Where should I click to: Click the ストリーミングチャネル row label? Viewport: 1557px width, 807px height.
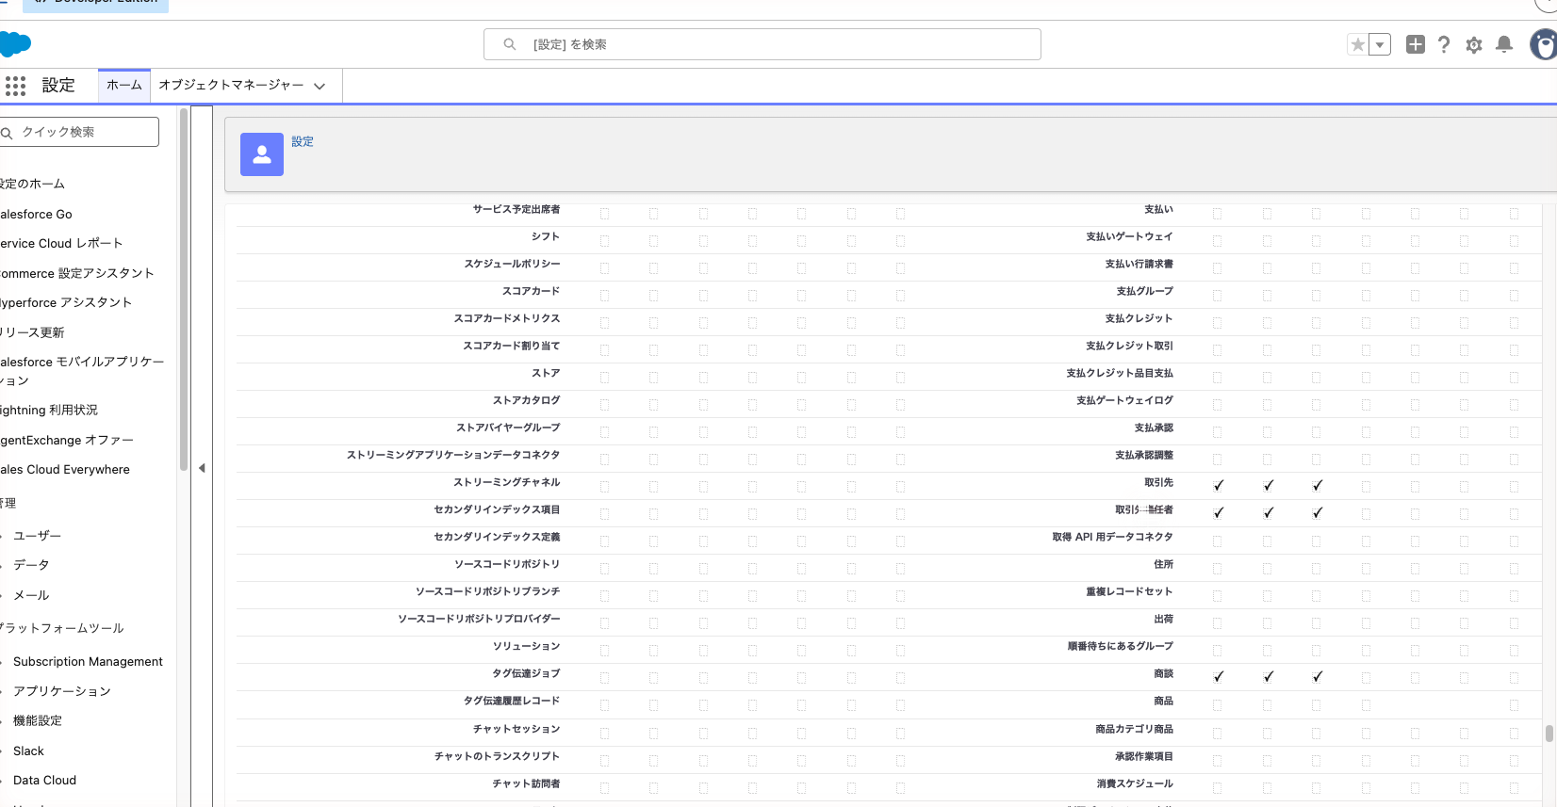[x=507, y=483]
